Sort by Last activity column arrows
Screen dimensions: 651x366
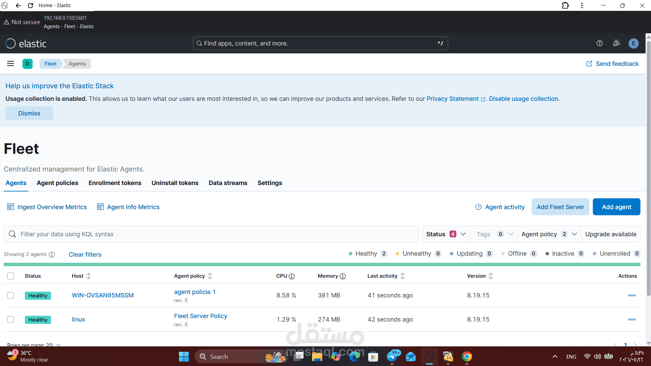click(x=403, y=276)
